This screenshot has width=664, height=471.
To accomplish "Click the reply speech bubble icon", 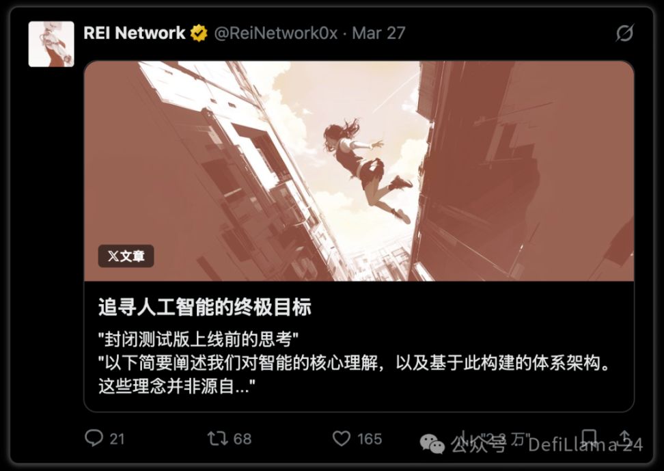I will [94, 438].
